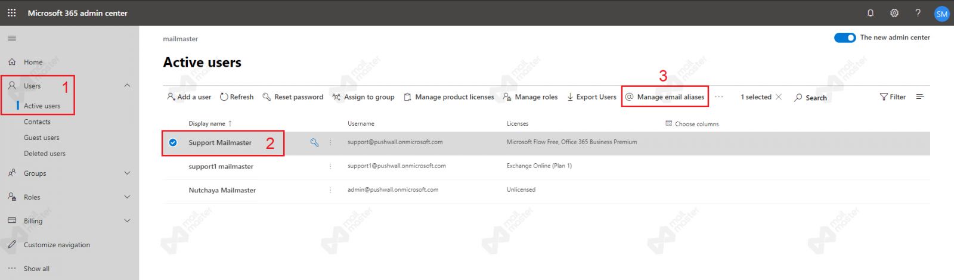
Task: Open the Nutchaya Mailmaster user name
Action: pyautogui.click(x=222, y=190)
